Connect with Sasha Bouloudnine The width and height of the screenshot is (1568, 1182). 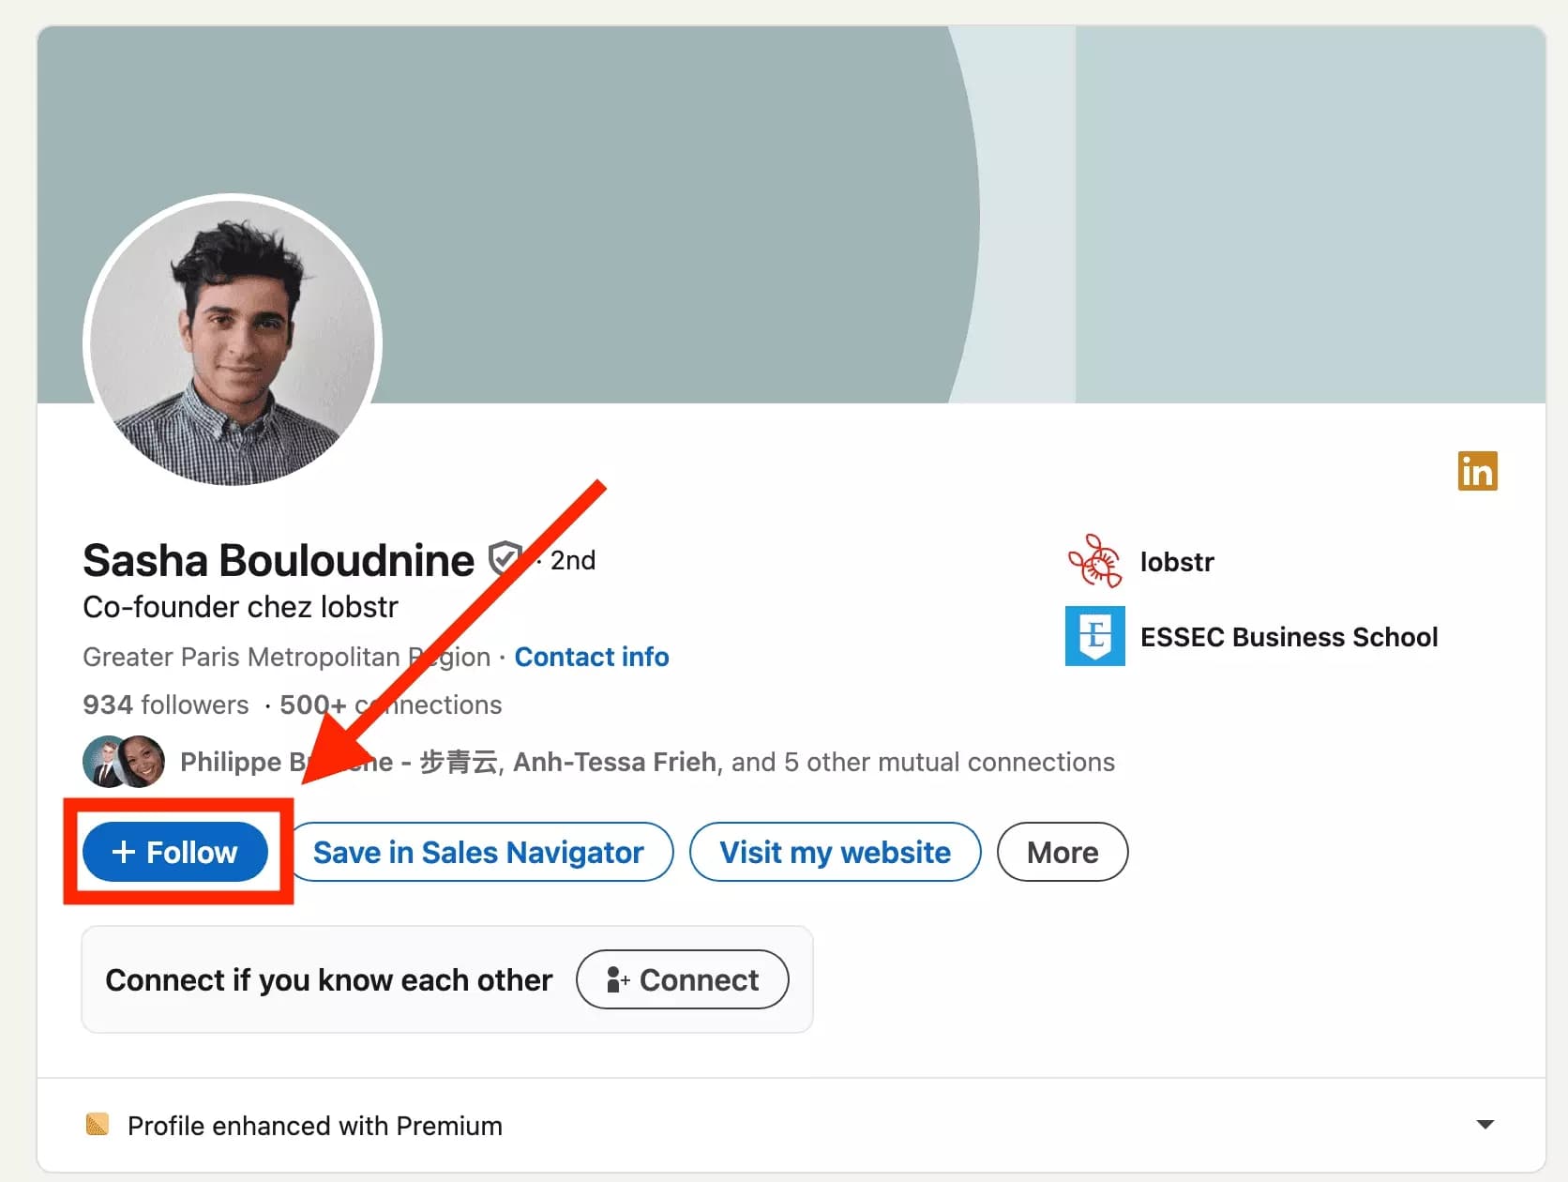pyautogui.click(x=682, y=979)
